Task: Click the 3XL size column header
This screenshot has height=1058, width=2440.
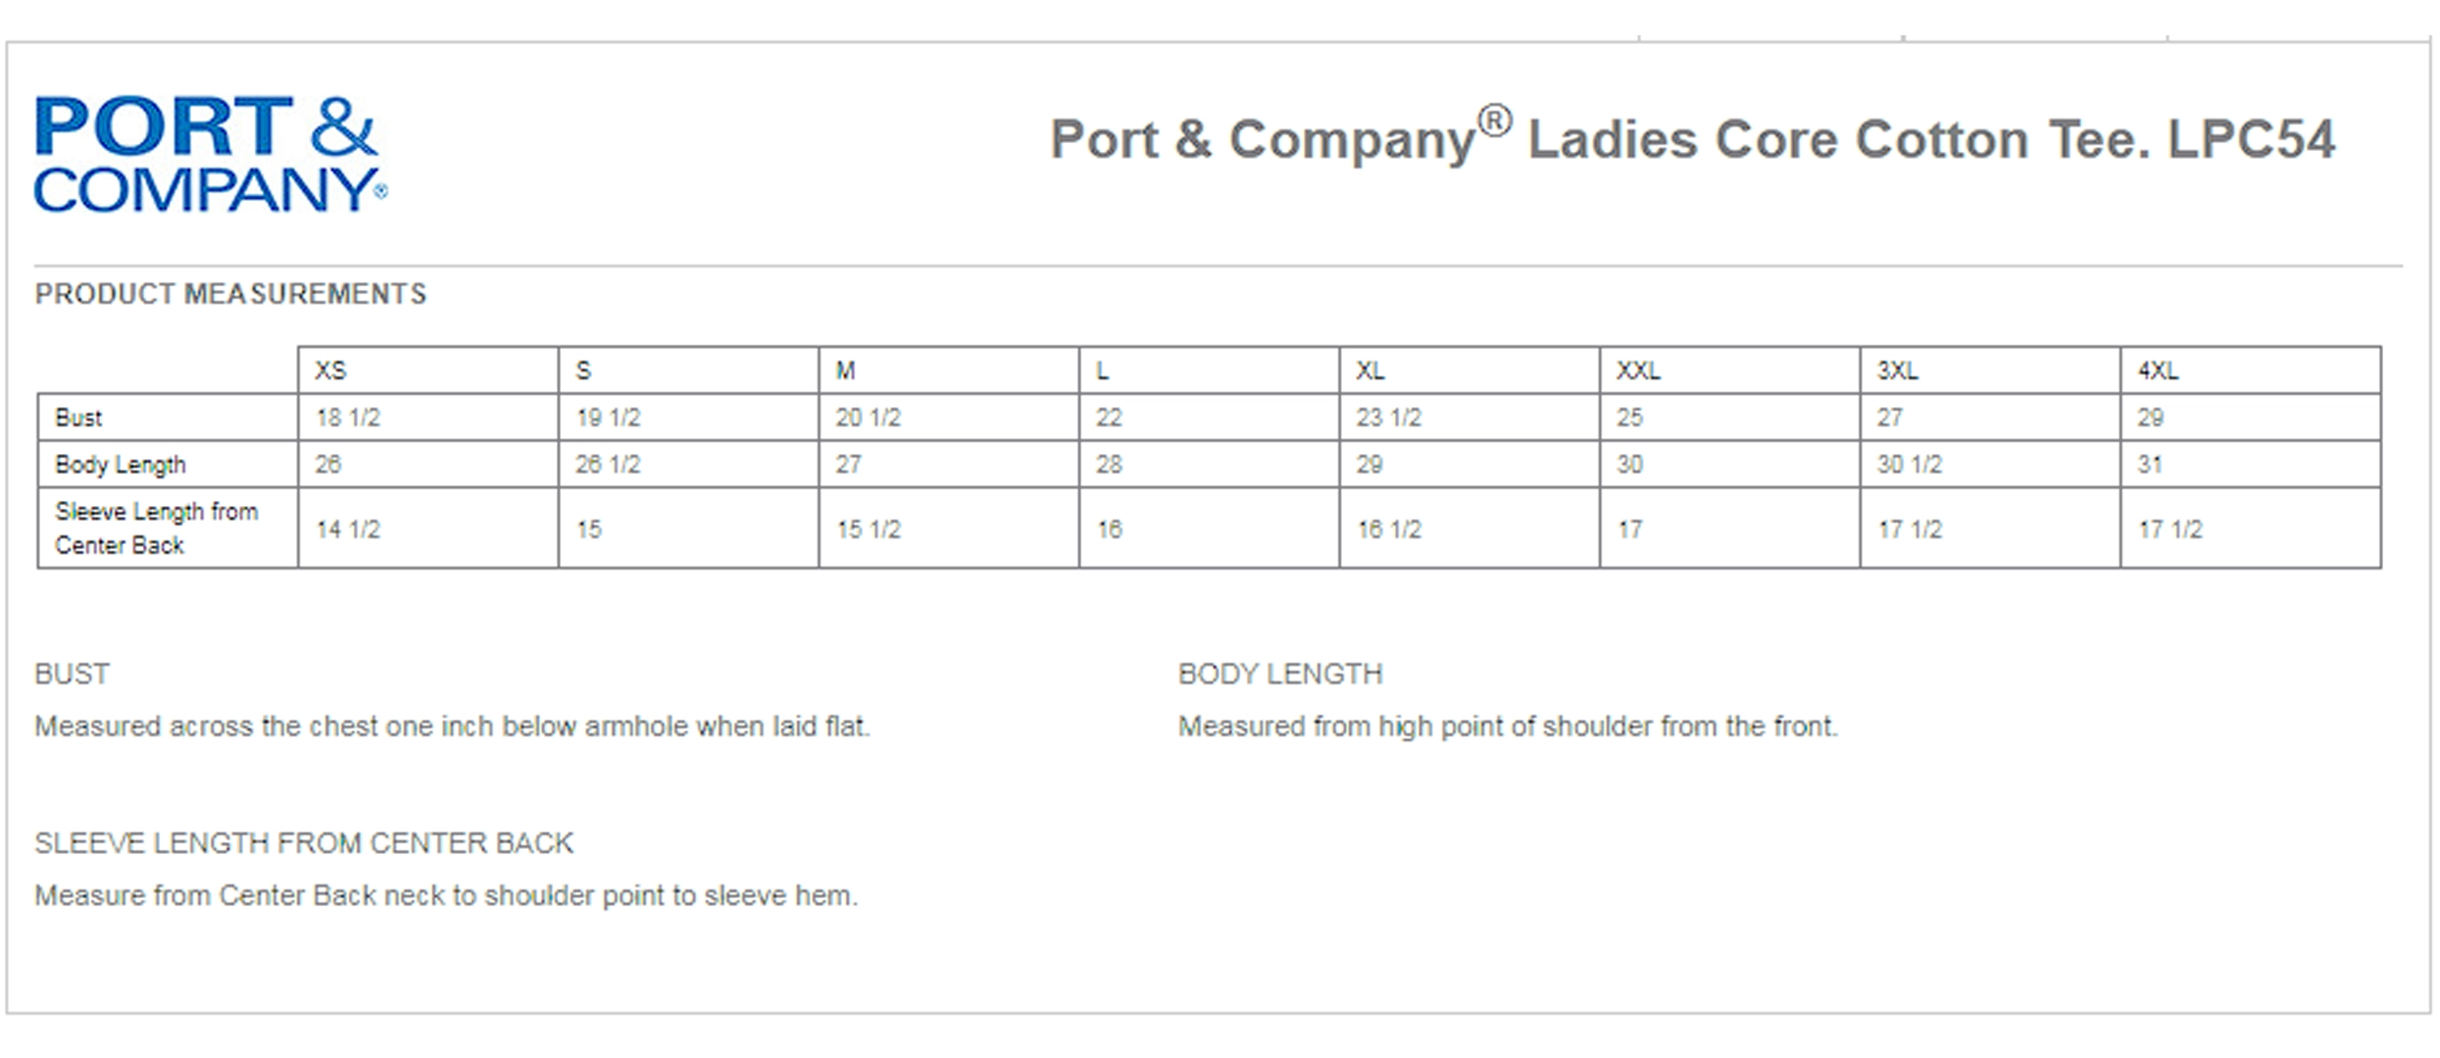Action: (1898, 371)
